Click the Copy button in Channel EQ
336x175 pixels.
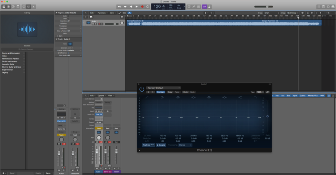point(170,92)
